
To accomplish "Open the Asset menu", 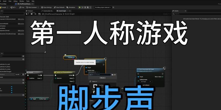I will coord(5,1).
